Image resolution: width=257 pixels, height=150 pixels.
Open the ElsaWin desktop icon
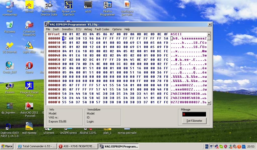point(9,86)
